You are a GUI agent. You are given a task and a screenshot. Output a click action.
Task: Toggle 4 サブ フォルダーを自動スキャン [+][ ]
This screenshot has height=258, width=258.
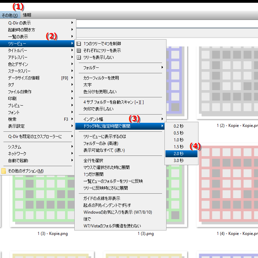(x=120, y=102)
